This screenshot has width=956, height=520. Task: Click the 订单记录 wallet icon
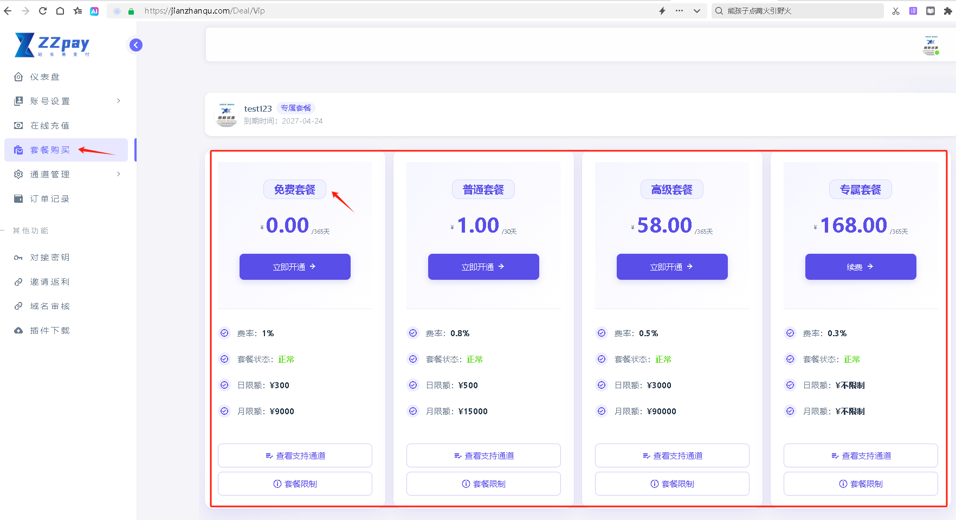18,198
